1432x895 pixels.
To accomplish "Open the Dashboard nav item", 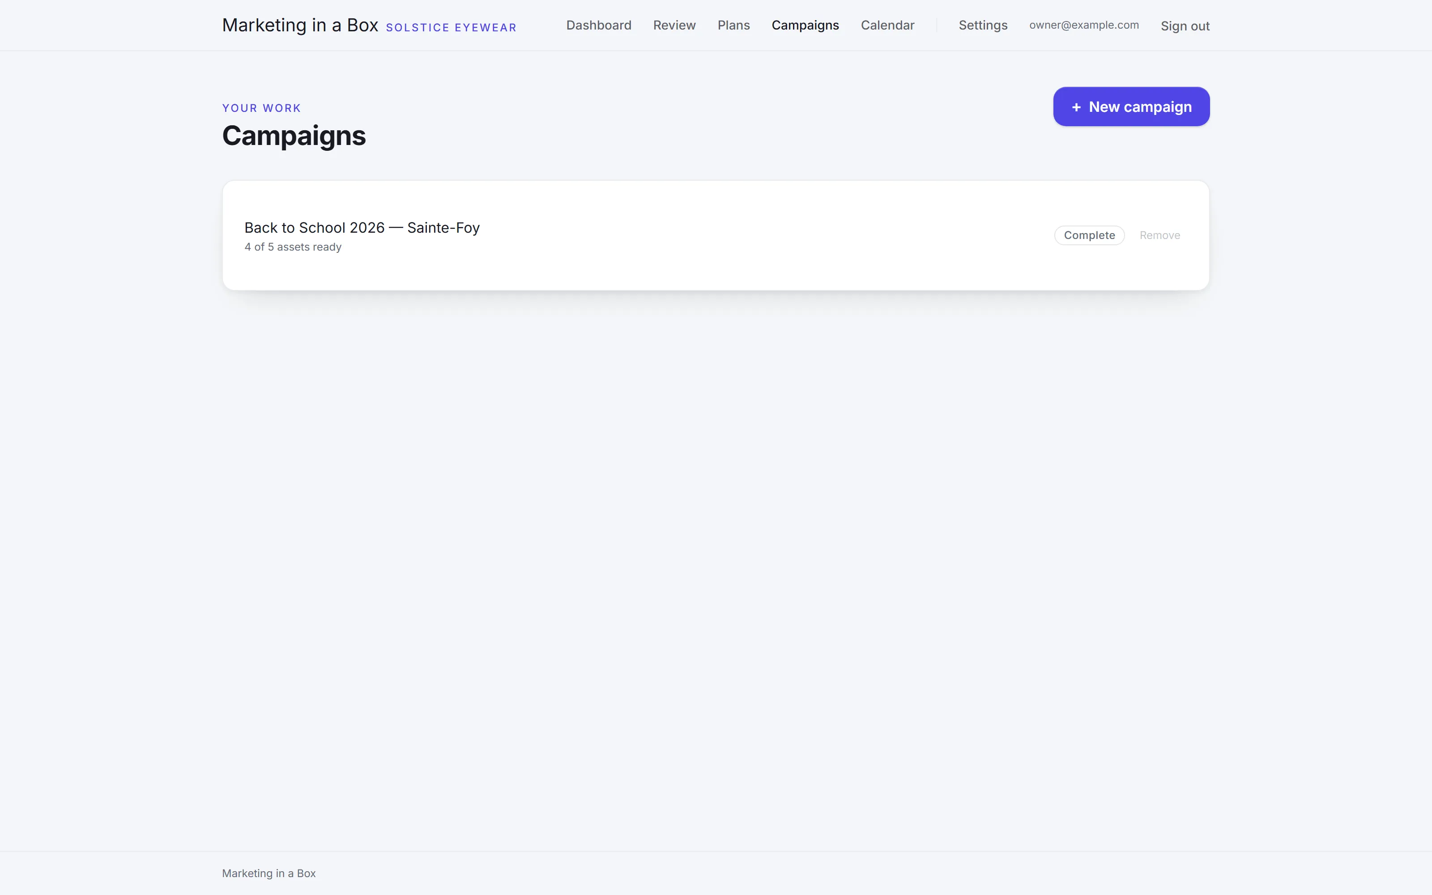I will (x=598, y=26).
